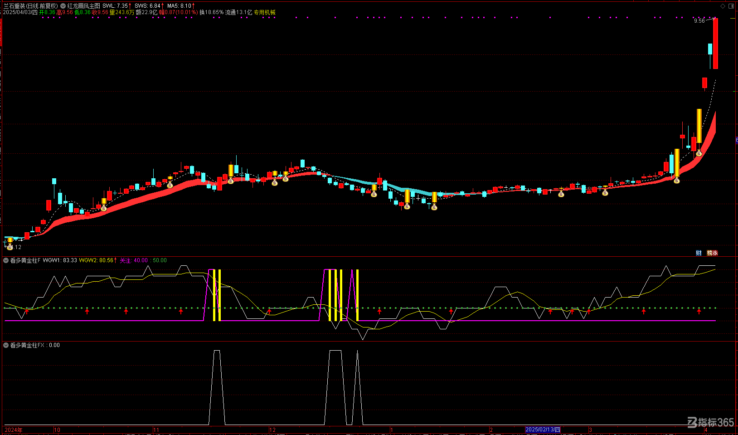The height and width of the screenshot is (435, 738).
Task: Click the SWS: 6.84 value
Action: (x=148, y=6)
